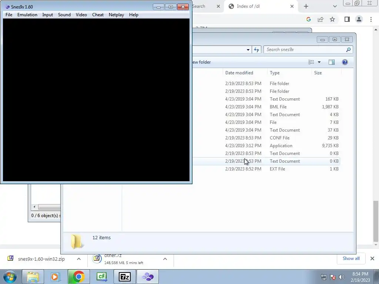The image size is (379, 284).
Task: Open Action Center flag tray icon
Action: tap(333, 277)
